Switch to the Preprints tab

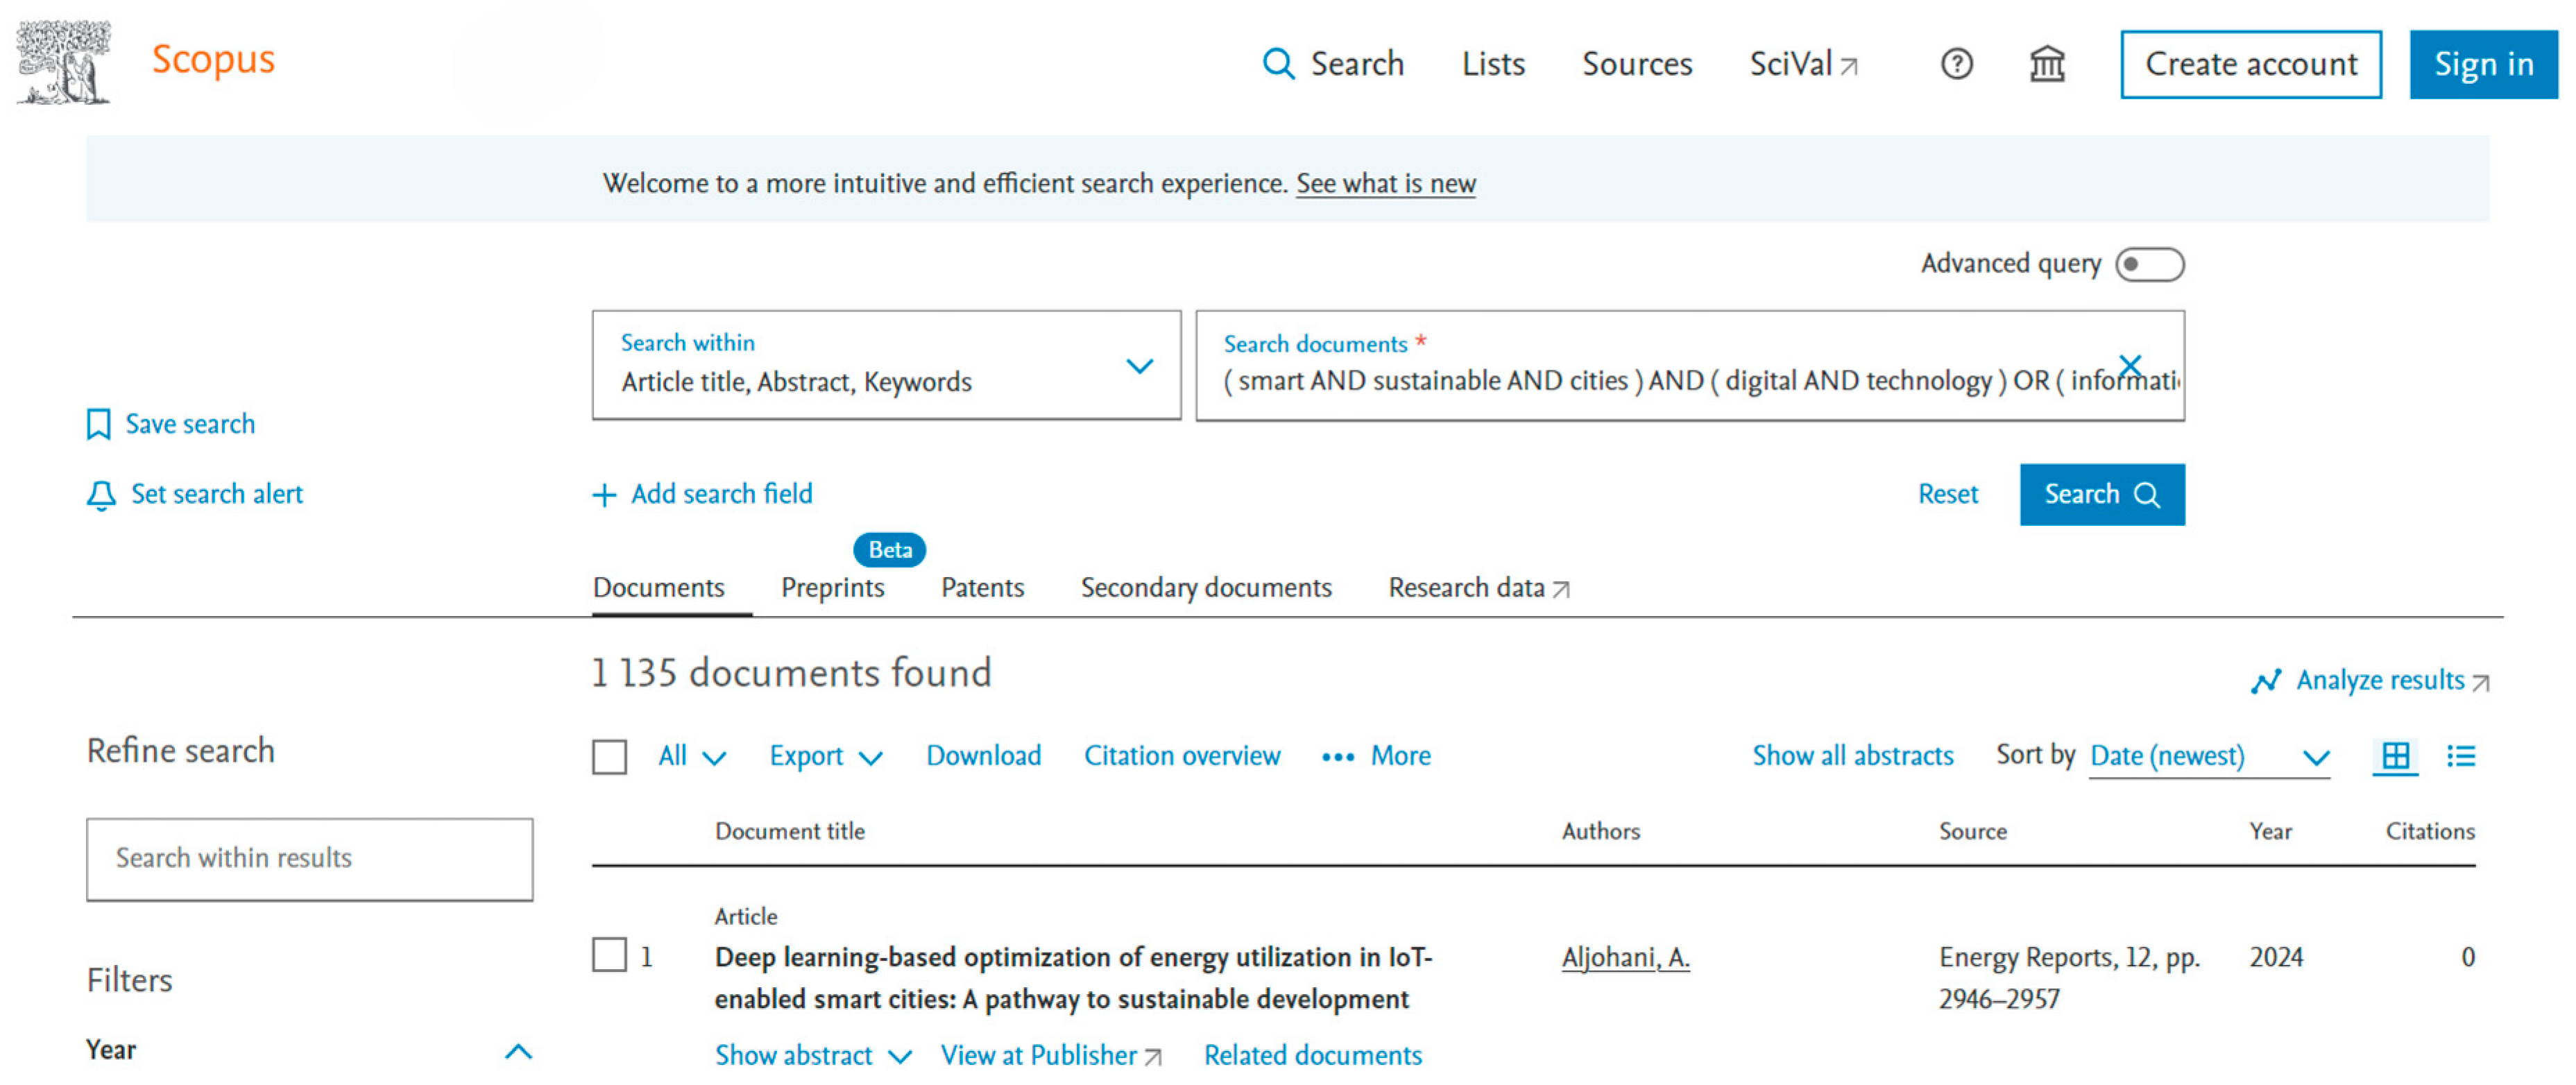coord(832,588)
